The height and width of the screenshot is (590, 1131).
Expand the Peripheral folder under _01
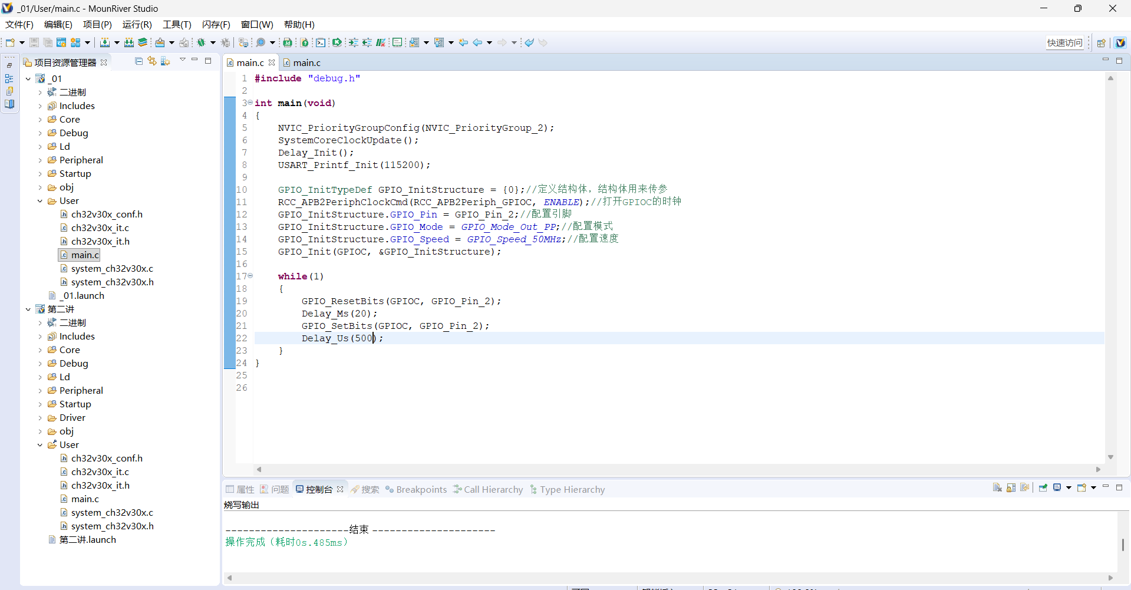tap(40, 160)
